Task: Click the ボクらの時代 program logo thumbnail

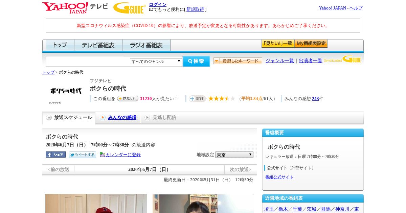Action: 66,91
